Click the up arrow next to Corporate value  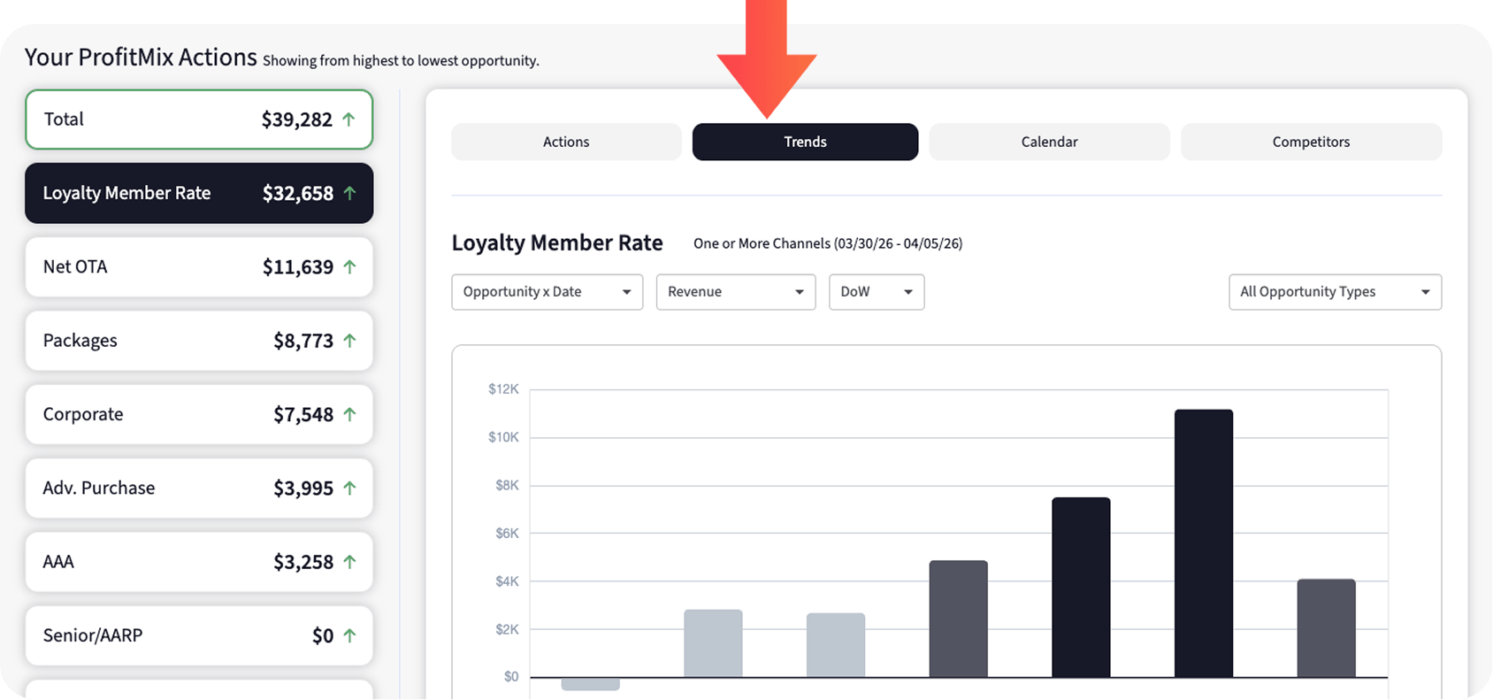coord(349,414)
